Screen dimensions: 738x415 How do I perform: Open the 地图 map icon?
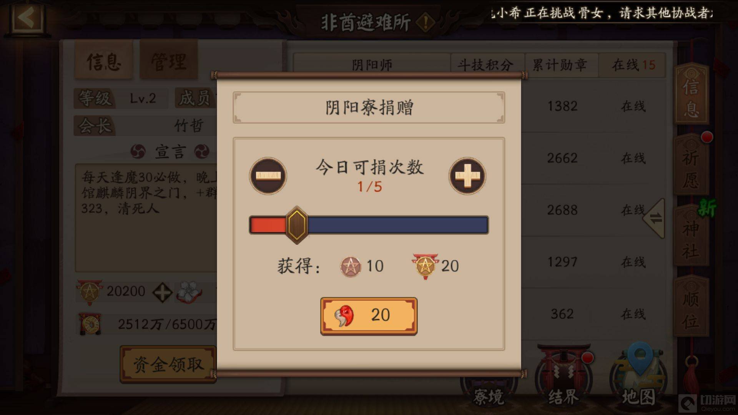(638, 376)
